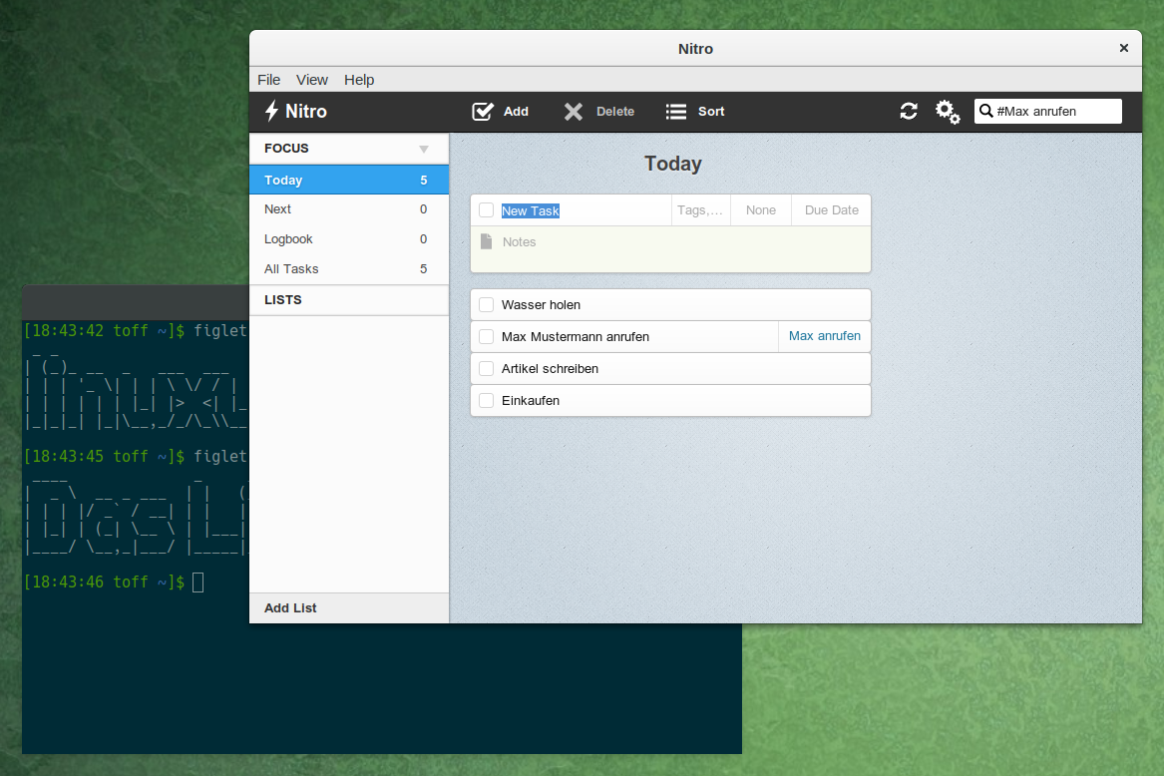Select the Artikel schreiben task text
1164x776 pixels.
tap(550, 368)
